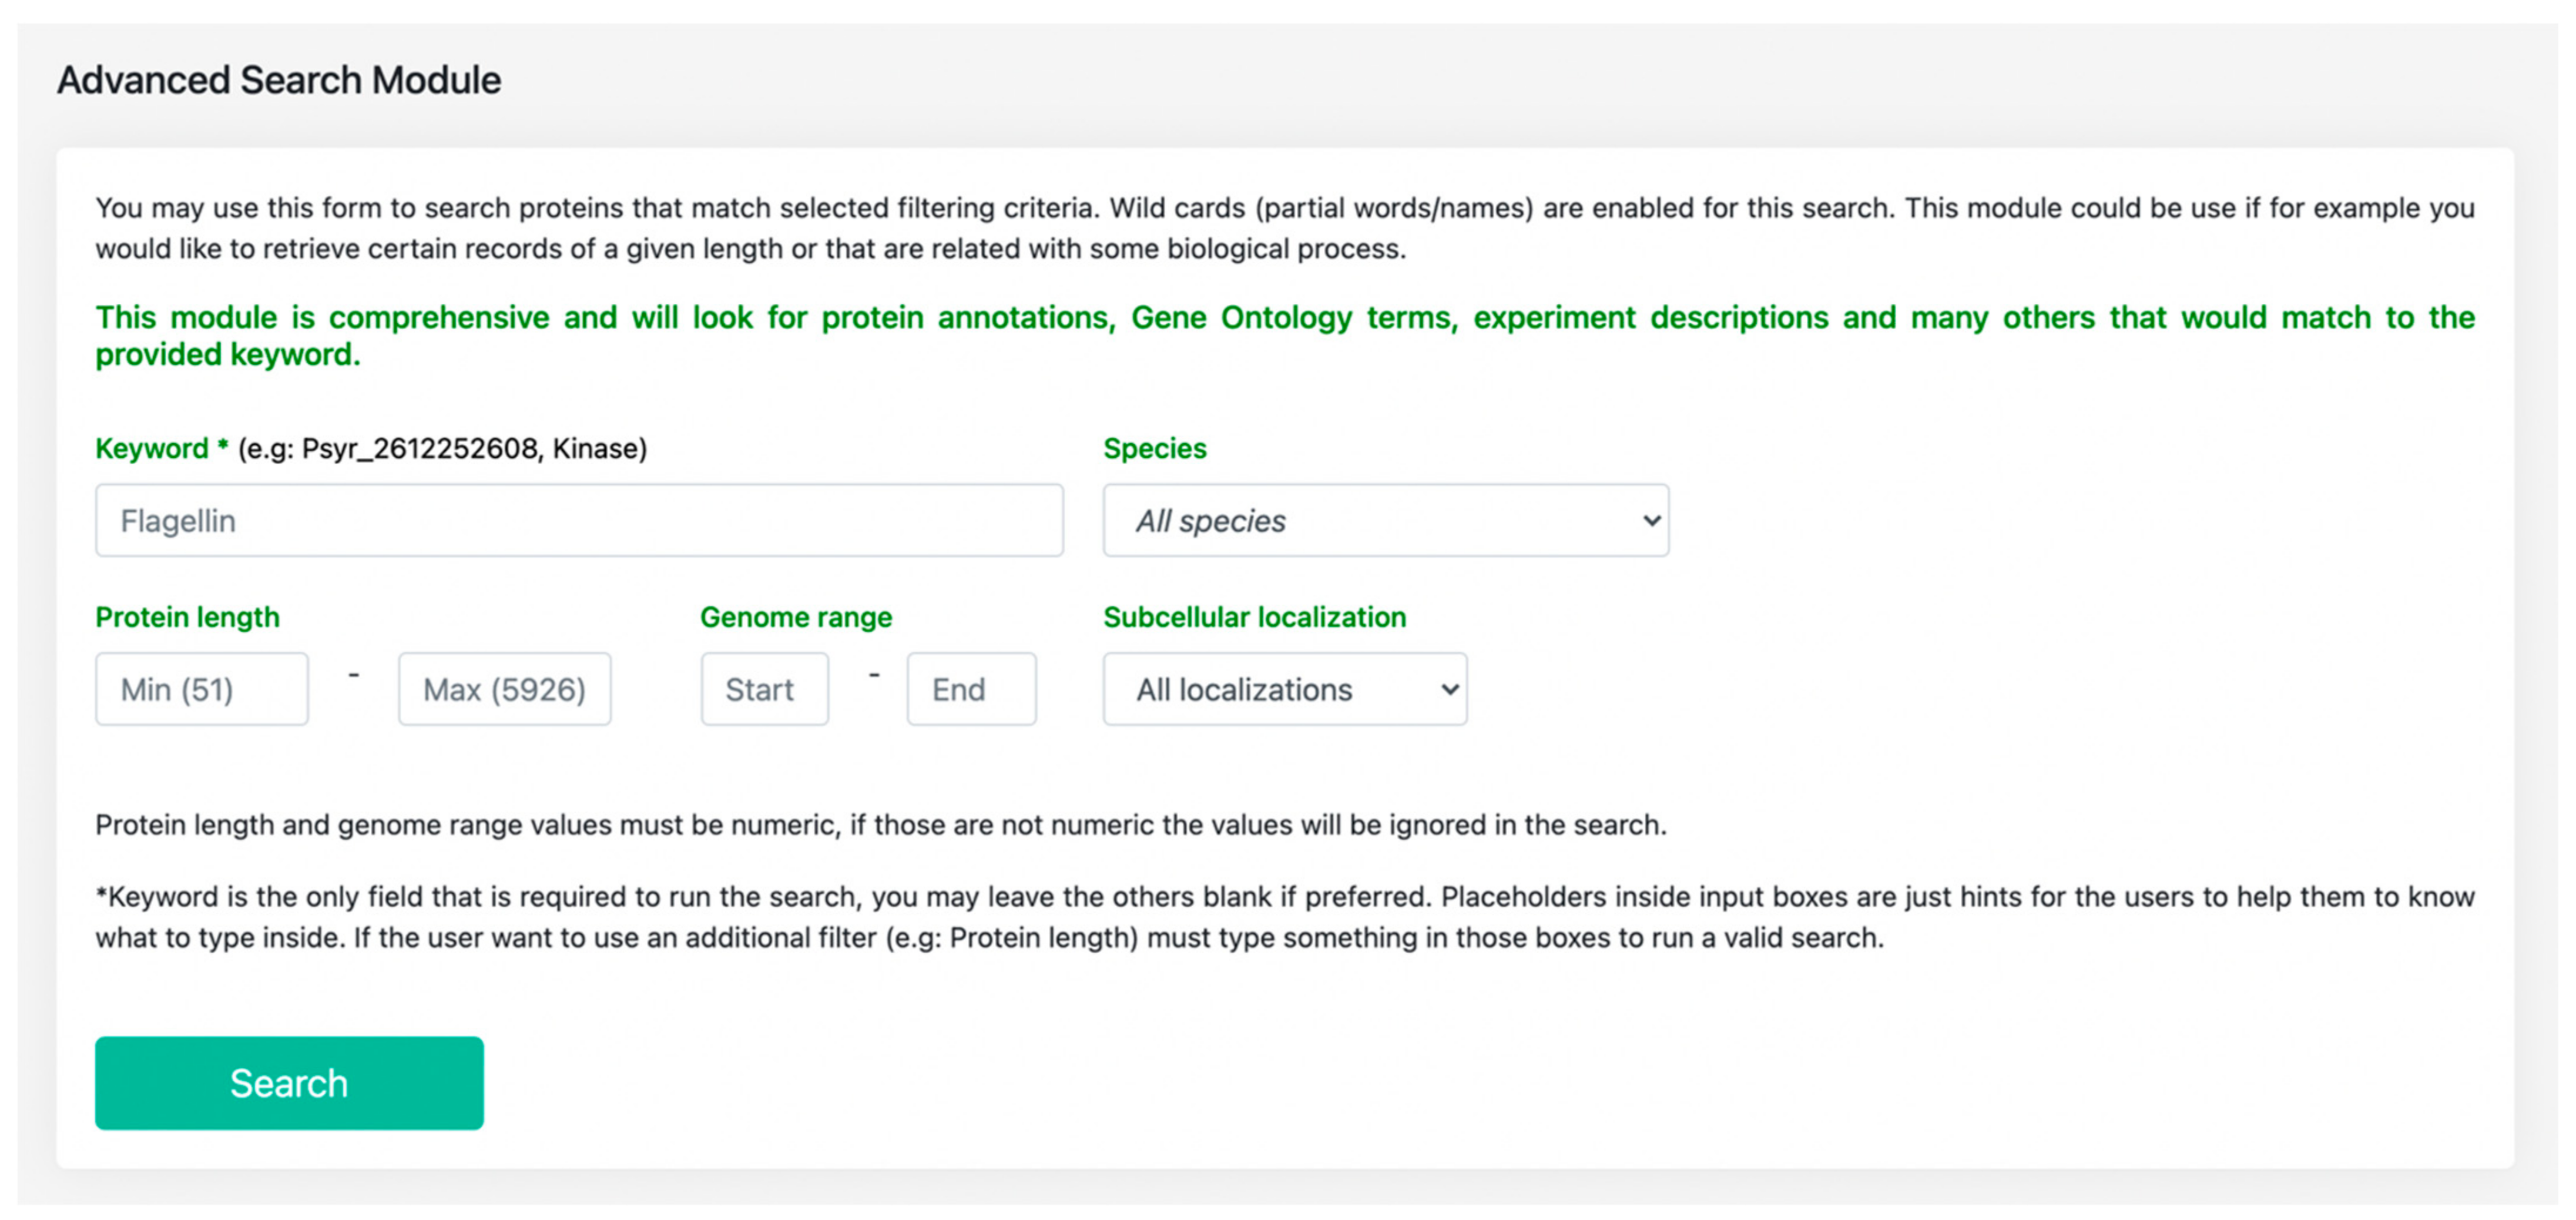Open the All species dropdown
The image size is (2576, 1220).
point(1384,520)
